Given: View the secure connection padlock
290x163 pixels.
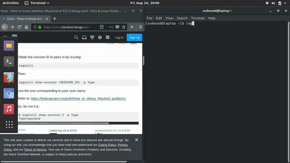Looking at the screenshot, I should click(39, 27).
